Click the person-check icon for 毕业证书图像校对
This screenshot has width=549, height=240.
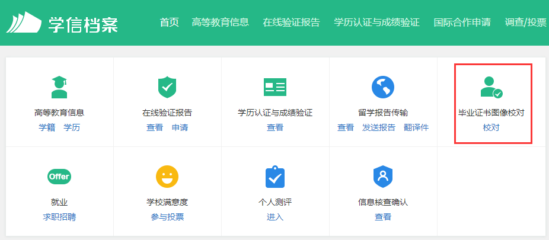coord(491,87)
